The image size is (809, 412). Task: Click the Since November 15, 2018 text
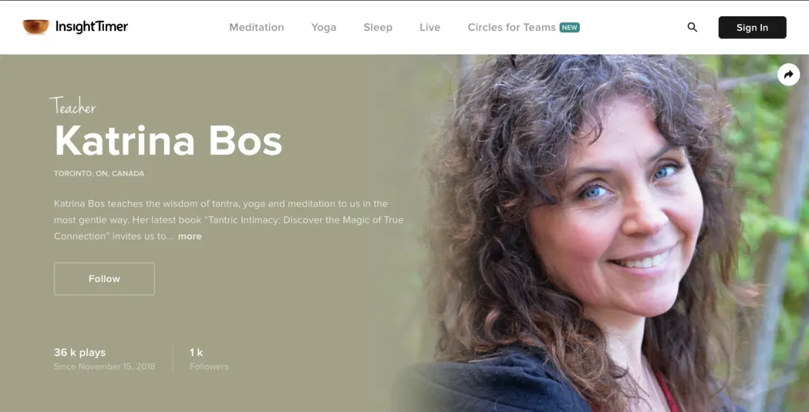pyautogui.click(x=104, y=367)
